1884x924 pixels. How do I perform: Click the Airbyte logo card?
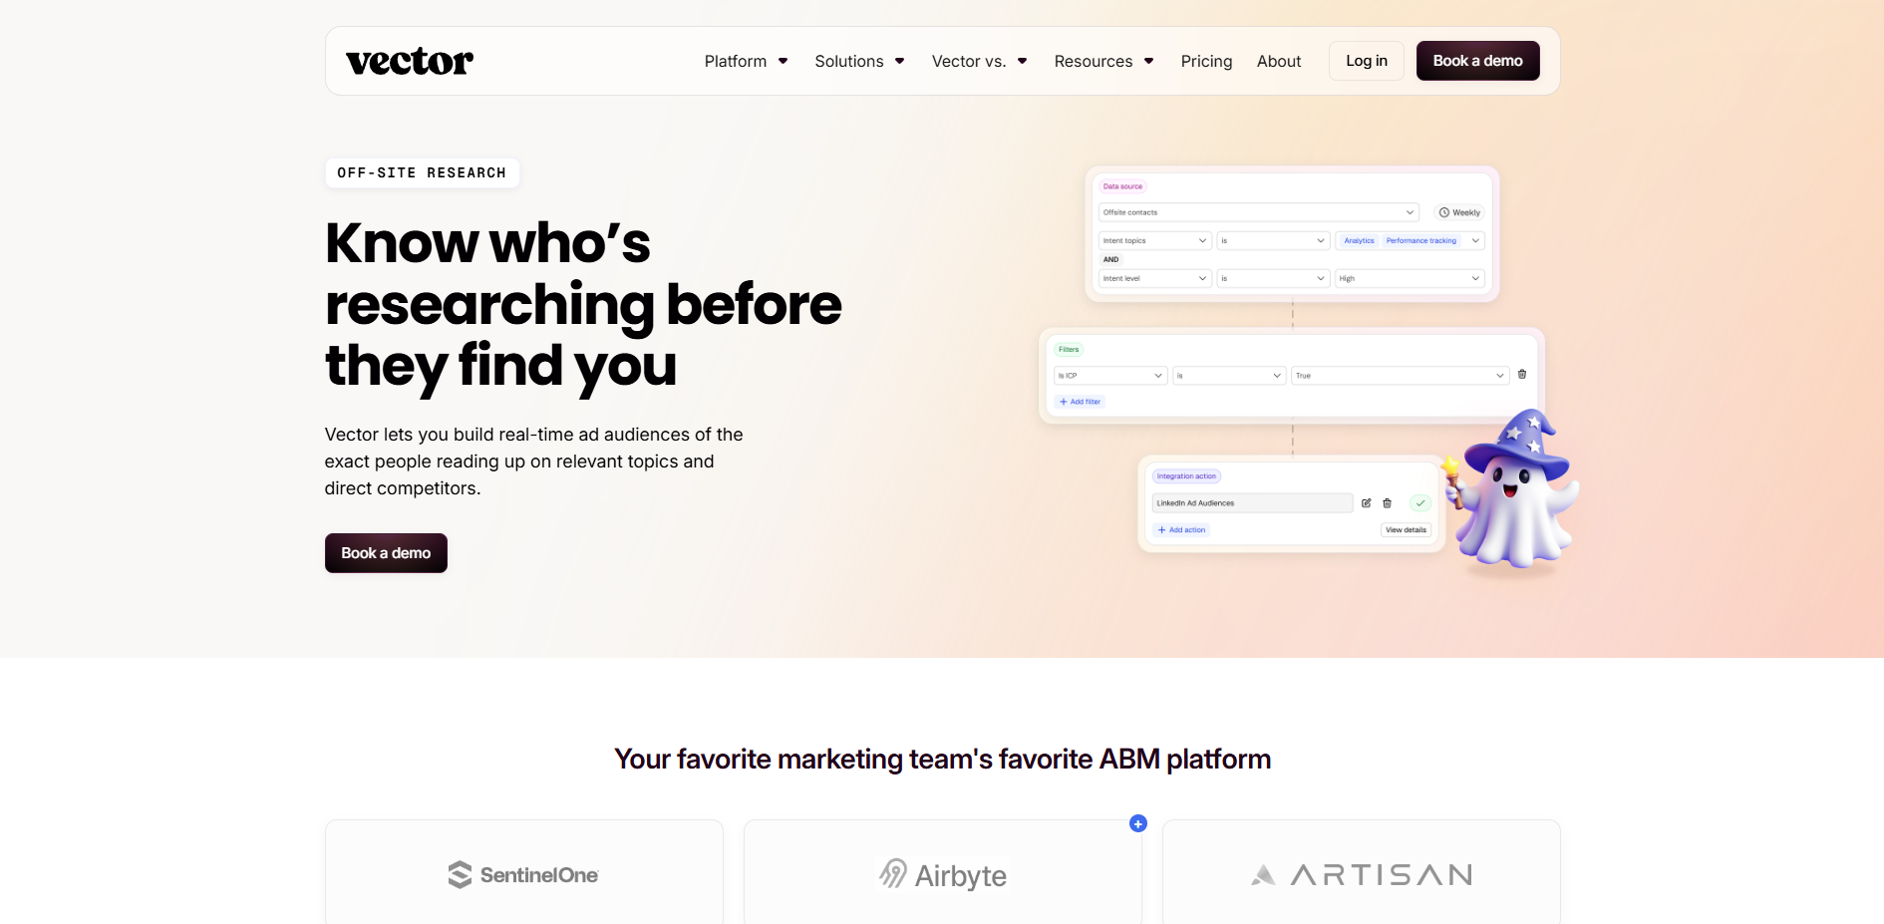(x=943, y=872)
